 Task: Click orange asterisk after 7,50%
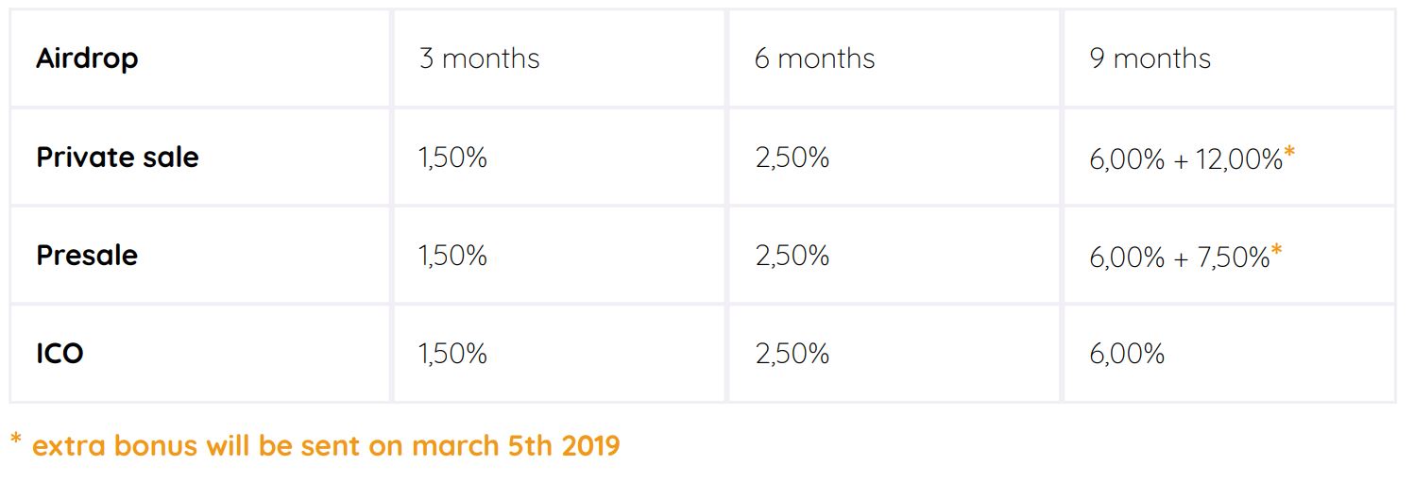1277,251
